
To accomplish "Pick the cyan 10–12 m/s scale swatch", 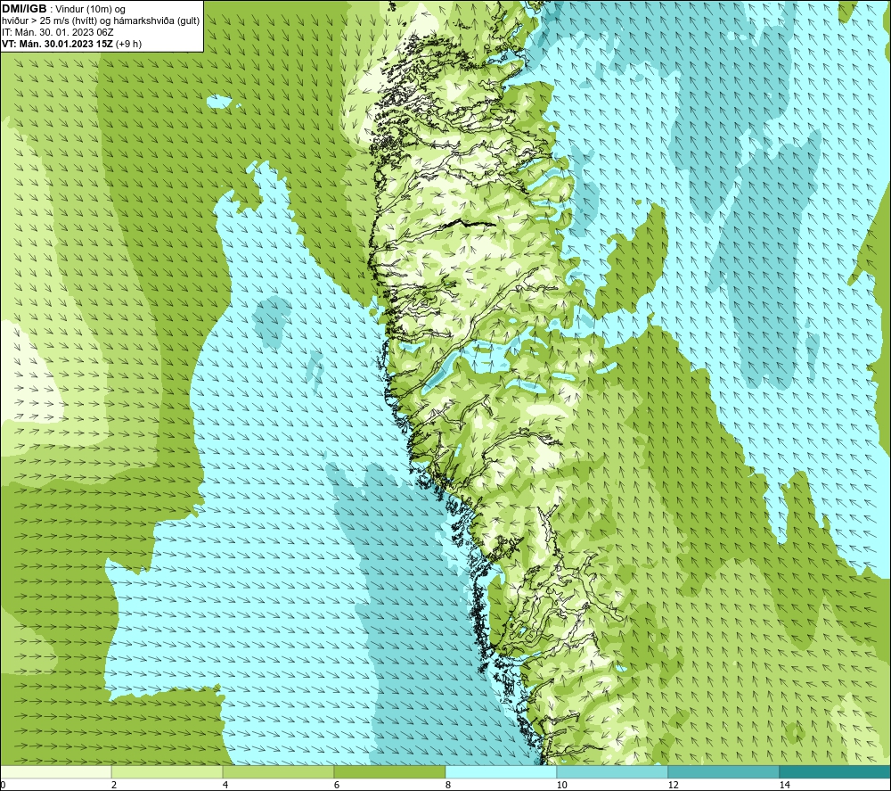I will tap(612, 771).
